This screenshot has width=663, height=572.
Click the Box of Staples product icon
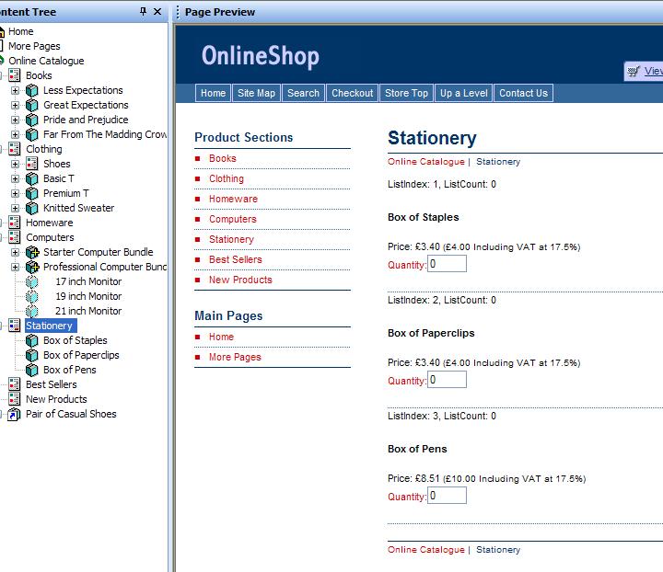click(x=32, y=340)
